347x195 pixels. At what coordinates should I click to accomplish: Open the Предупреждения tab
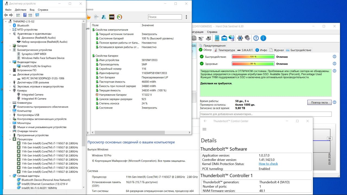pyautogui.click(x=212, y=45)
